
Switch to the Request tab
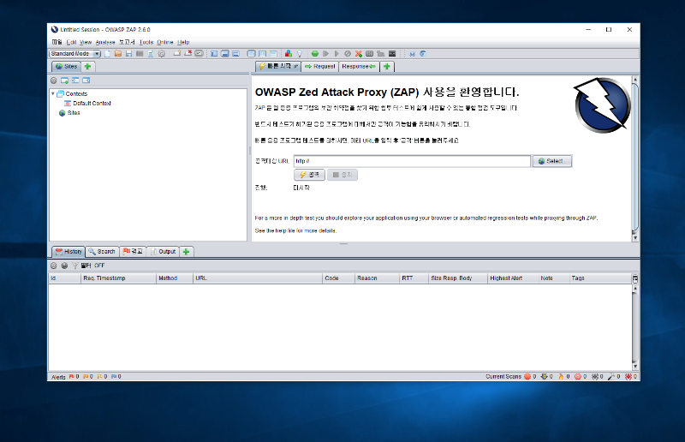pyautogui.click(x=319, y=67)
